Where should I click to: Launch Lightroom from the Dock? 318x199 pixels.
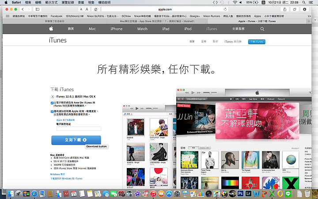(248, 194)
